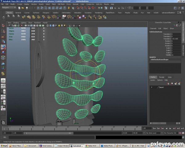
Task: Click the MEL command line input
Action: pos(51,137)
